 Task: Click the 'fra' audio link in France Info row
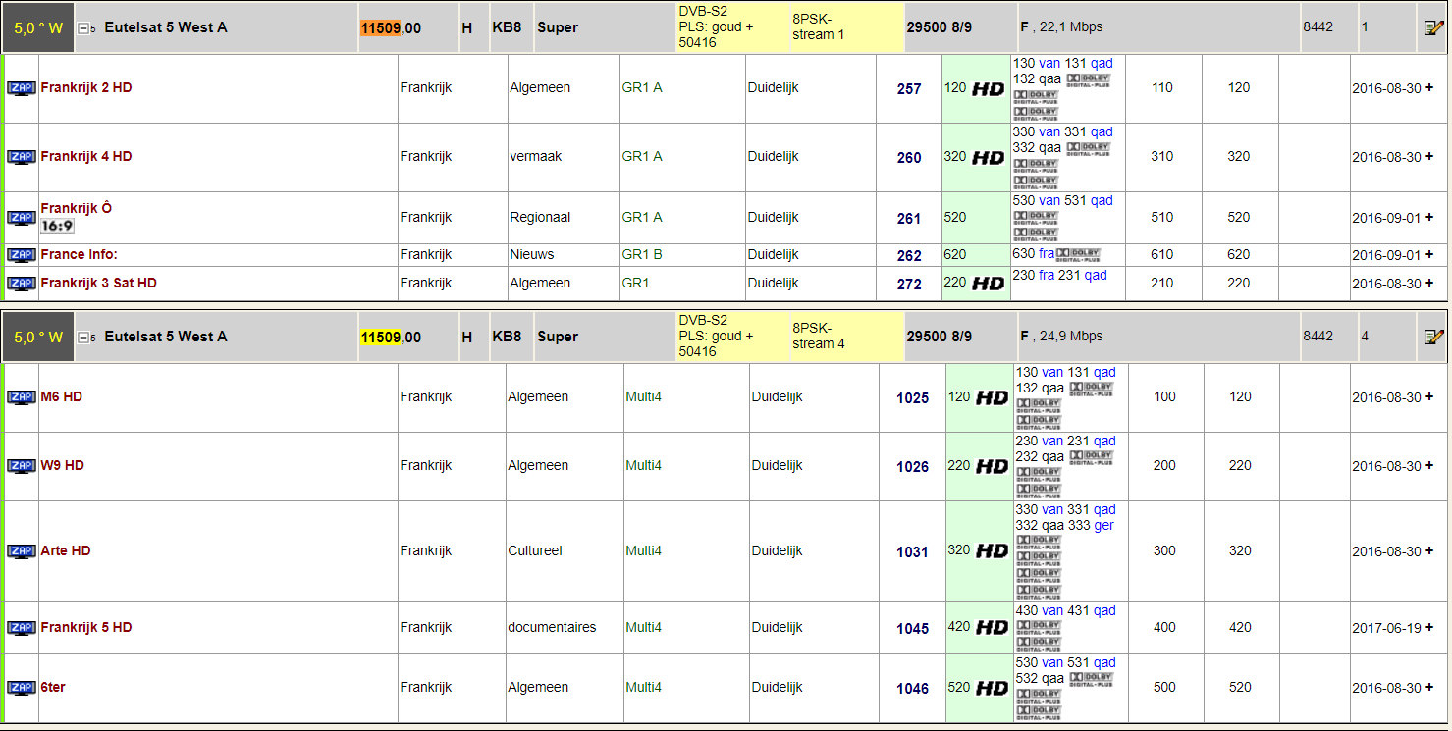[x=1048, y=253]
